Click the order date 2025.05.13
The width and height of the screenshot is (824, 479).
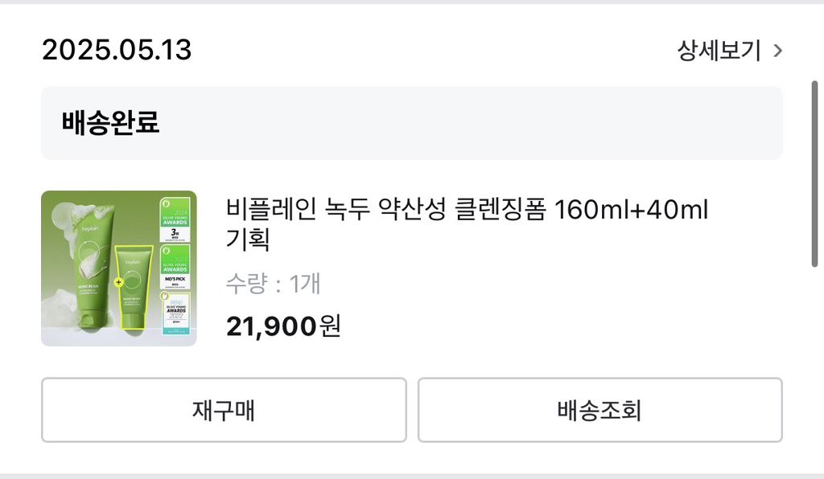[117, 51]
